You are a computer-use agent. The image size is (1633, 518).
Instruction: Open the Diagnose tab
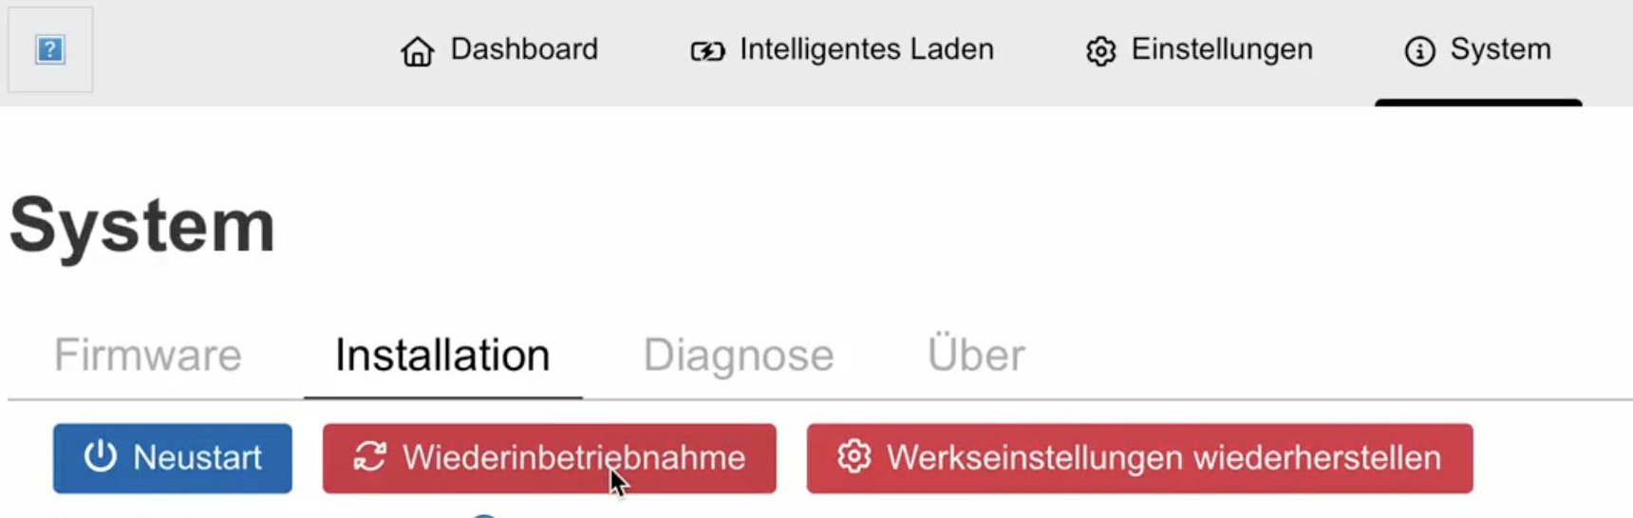tap(739, 355)
